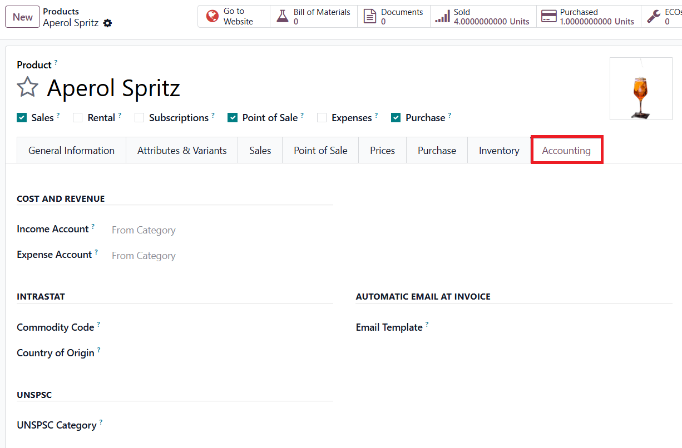Click the Sold bar chart icon
Viewport: 682px width, 448px height.
coord(442,17)
